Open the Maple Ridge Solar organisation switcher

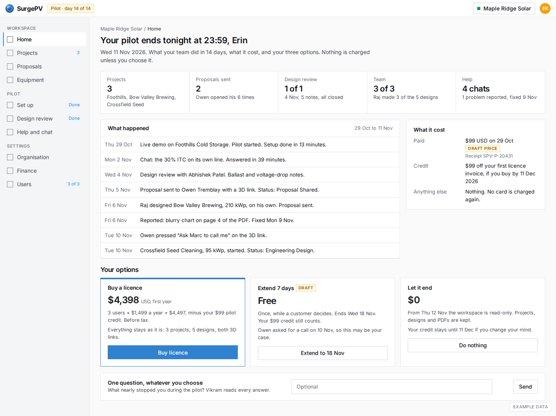point(504,8)
